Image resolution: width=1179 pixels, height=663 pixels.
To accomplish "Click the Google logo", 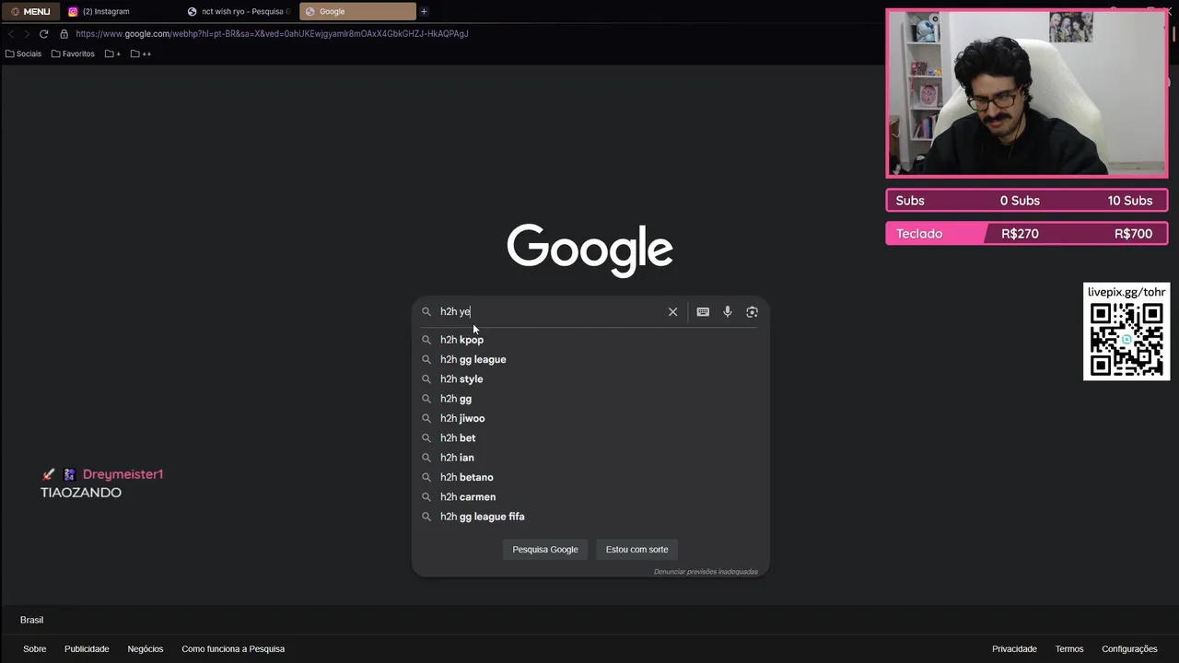I will pyautogui.click(x=589, y=250).
